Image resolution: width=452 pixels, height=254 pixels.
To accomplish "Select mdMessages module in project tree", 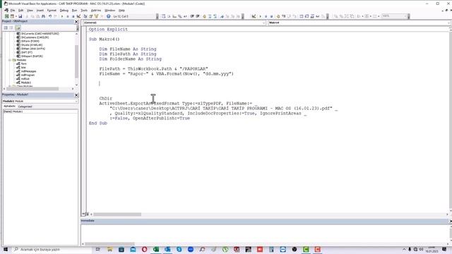I will (28, 71).
